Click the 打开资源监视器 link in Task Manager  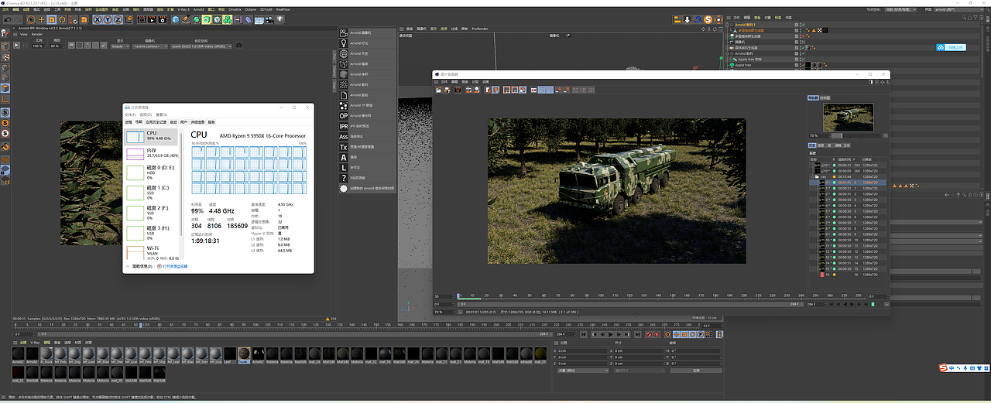tap(176, 265)
